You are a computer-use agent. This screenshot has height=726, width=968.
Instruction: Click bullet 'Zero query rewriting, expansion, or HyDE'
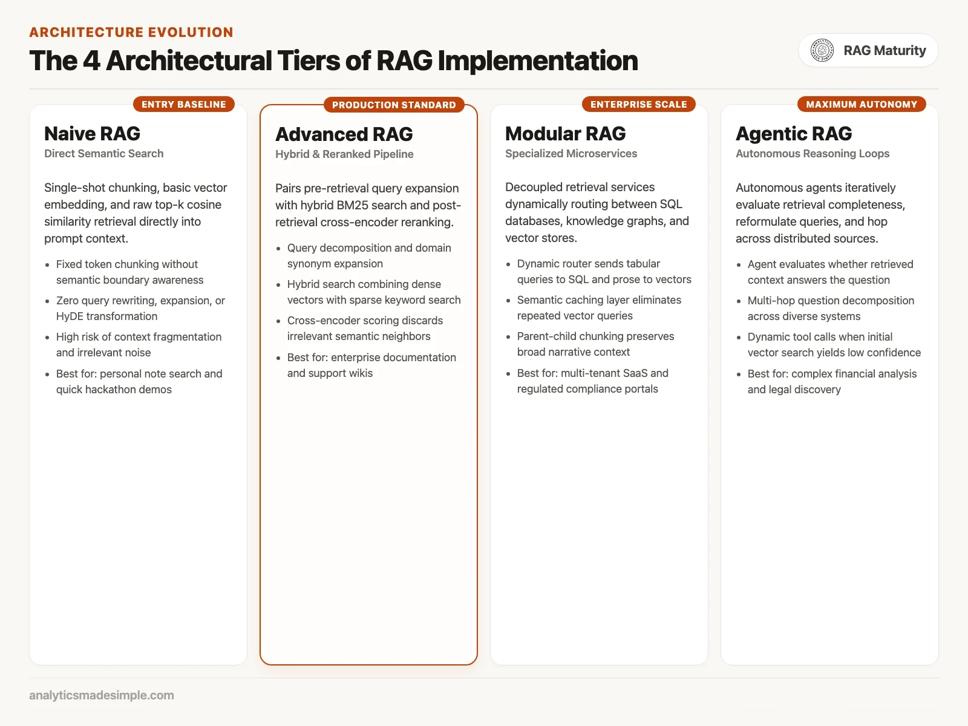click(x=140, y=309)
